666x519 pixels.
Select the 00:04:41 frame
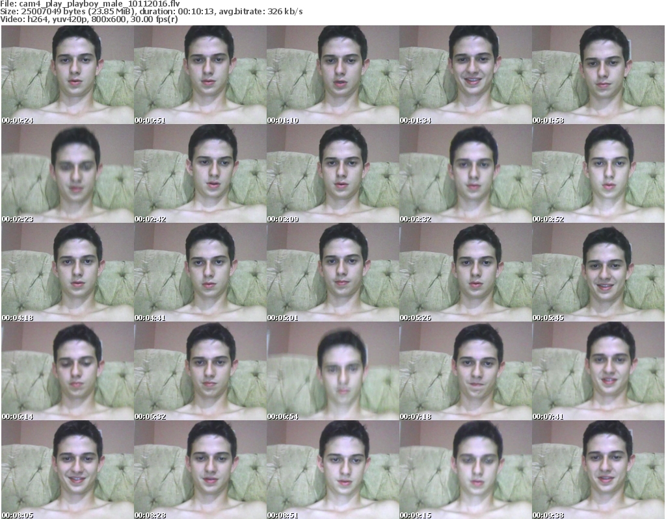200,272
